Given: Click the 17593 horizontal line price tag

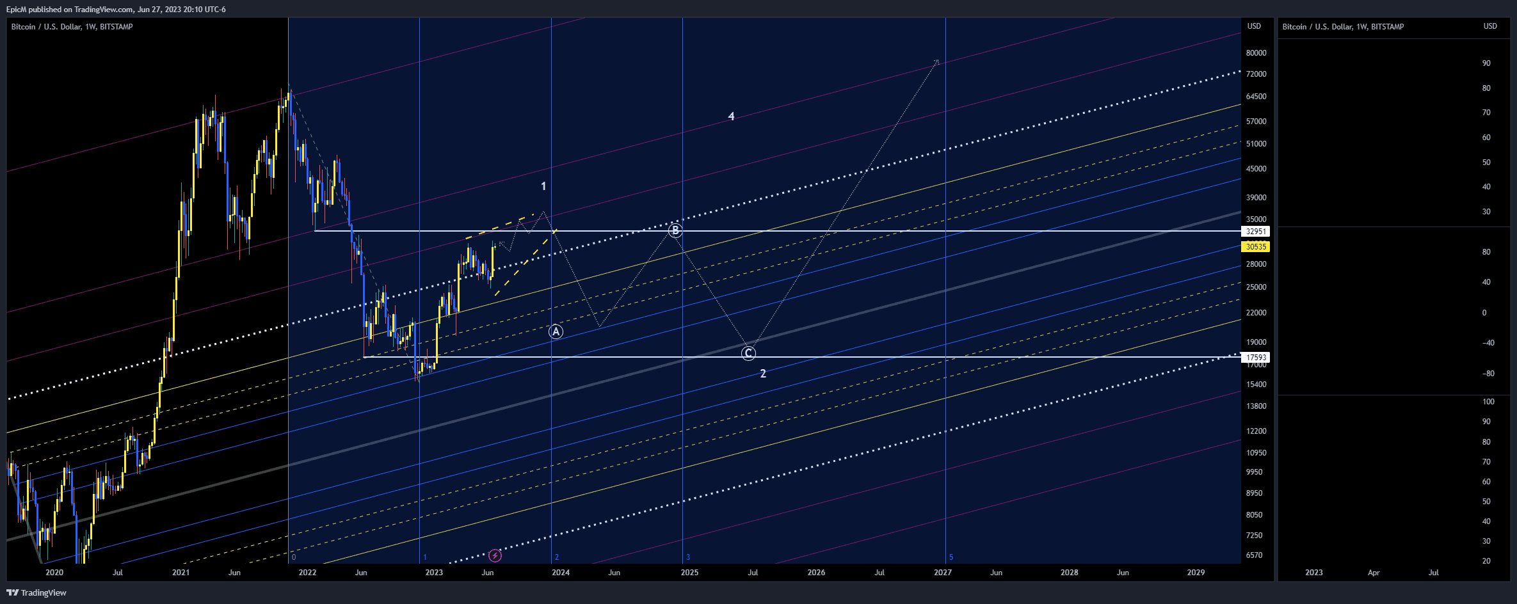Looking at the screenshot, I should (x=1256, y=358).
